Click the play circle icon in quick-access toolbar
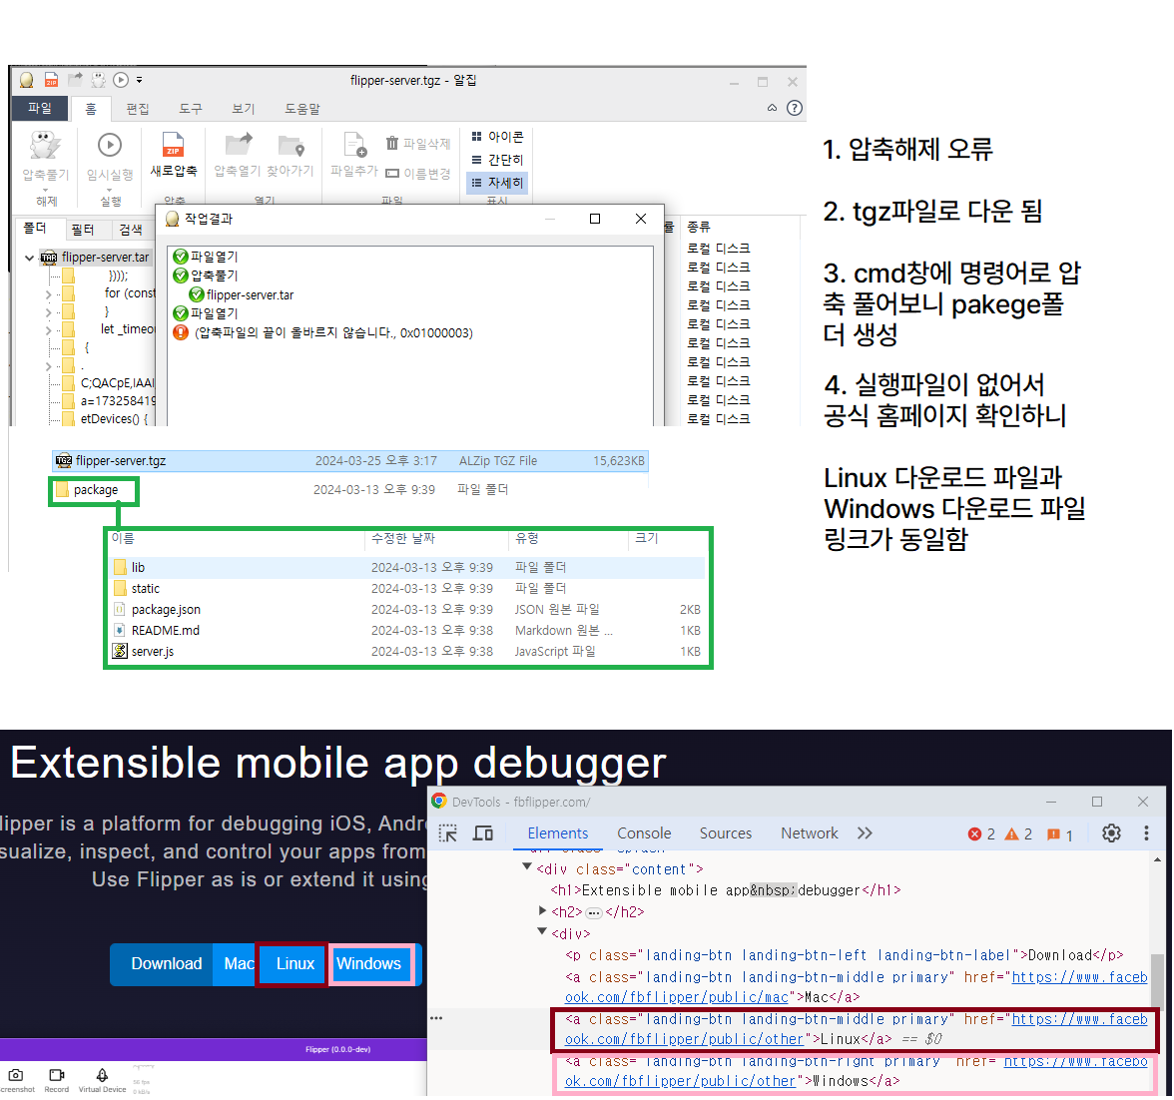 coord(121,80)
